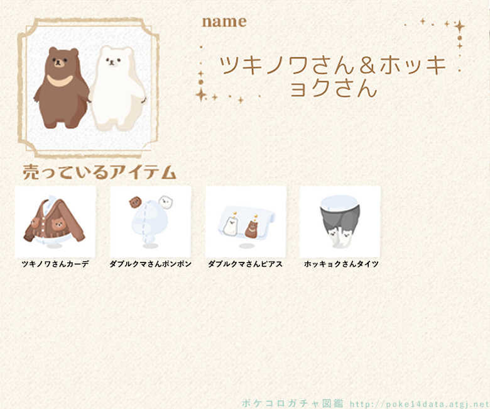Screen dimensions: 490x409
Task: Open the ダブルクマさんピアス earrings item
Action: [246, 222]
